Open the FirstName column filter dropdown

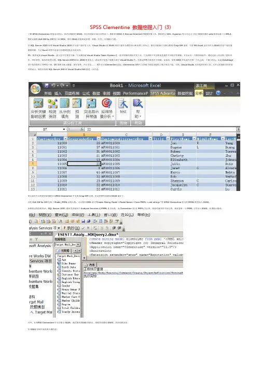194,139
